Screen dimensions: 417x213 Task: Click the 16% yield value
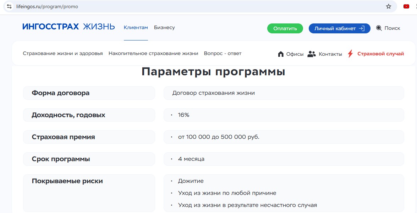(x=184, y=115)
